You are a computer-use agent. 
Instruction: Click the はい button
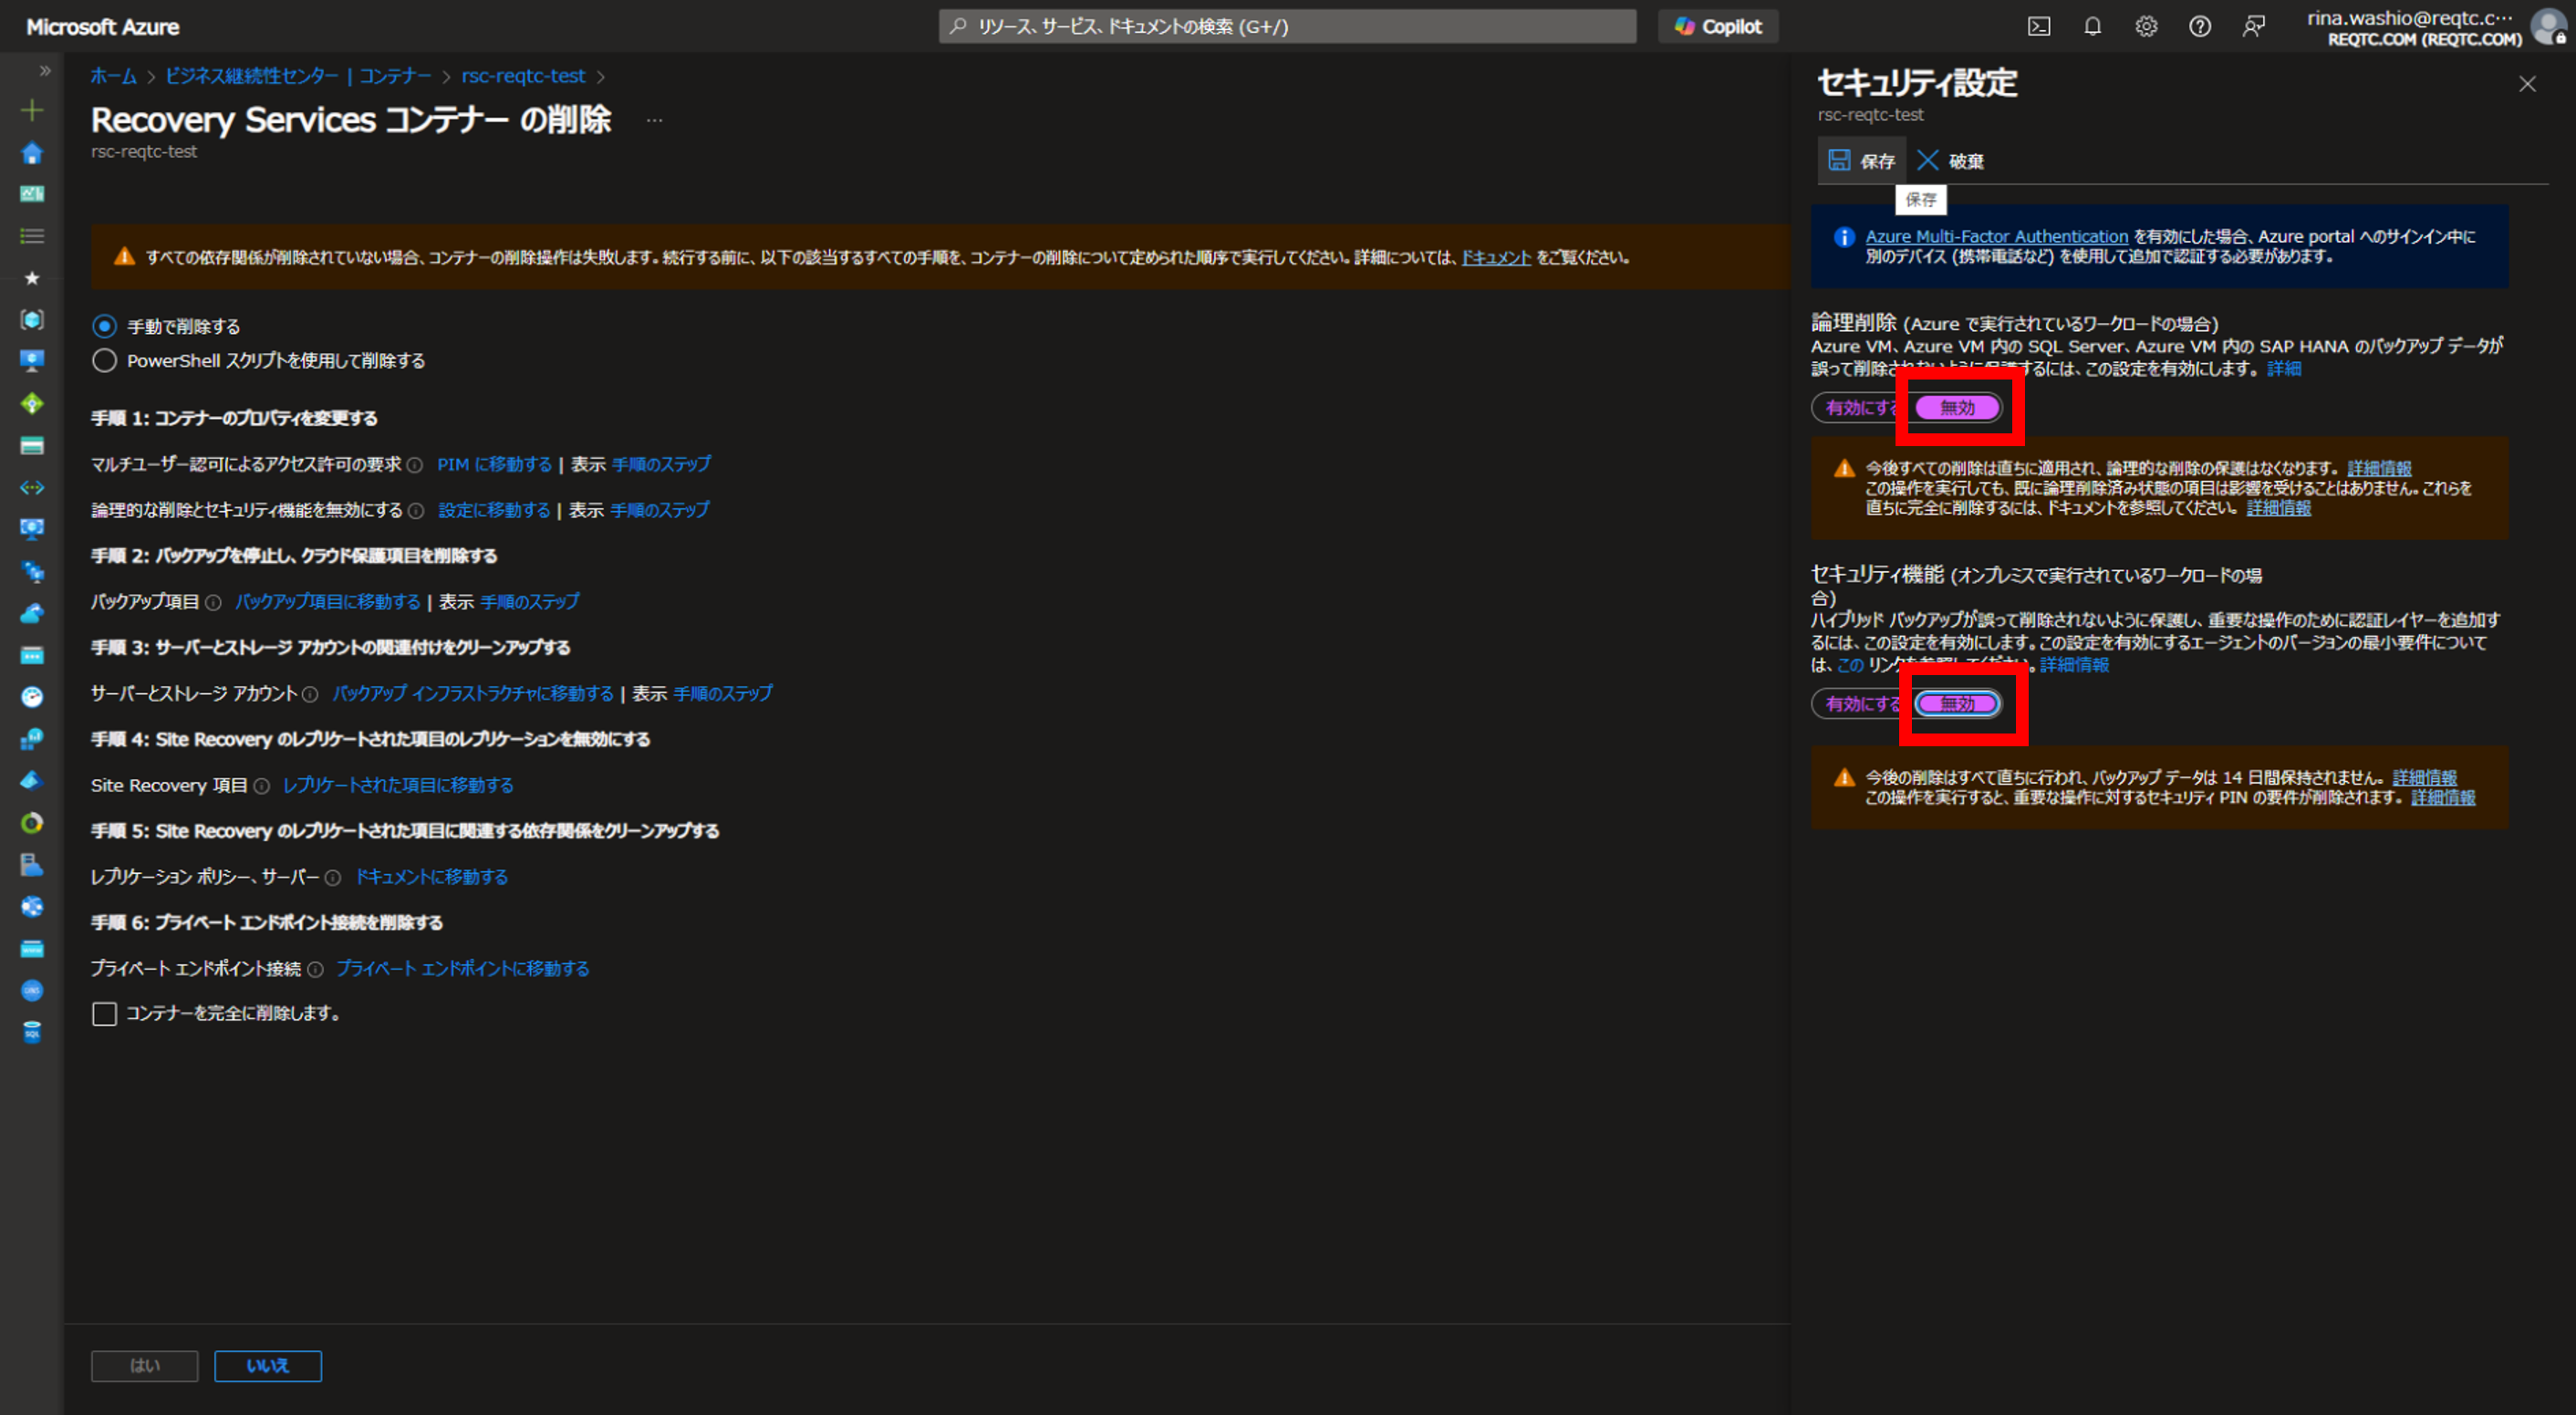(x=145, y=1366)
